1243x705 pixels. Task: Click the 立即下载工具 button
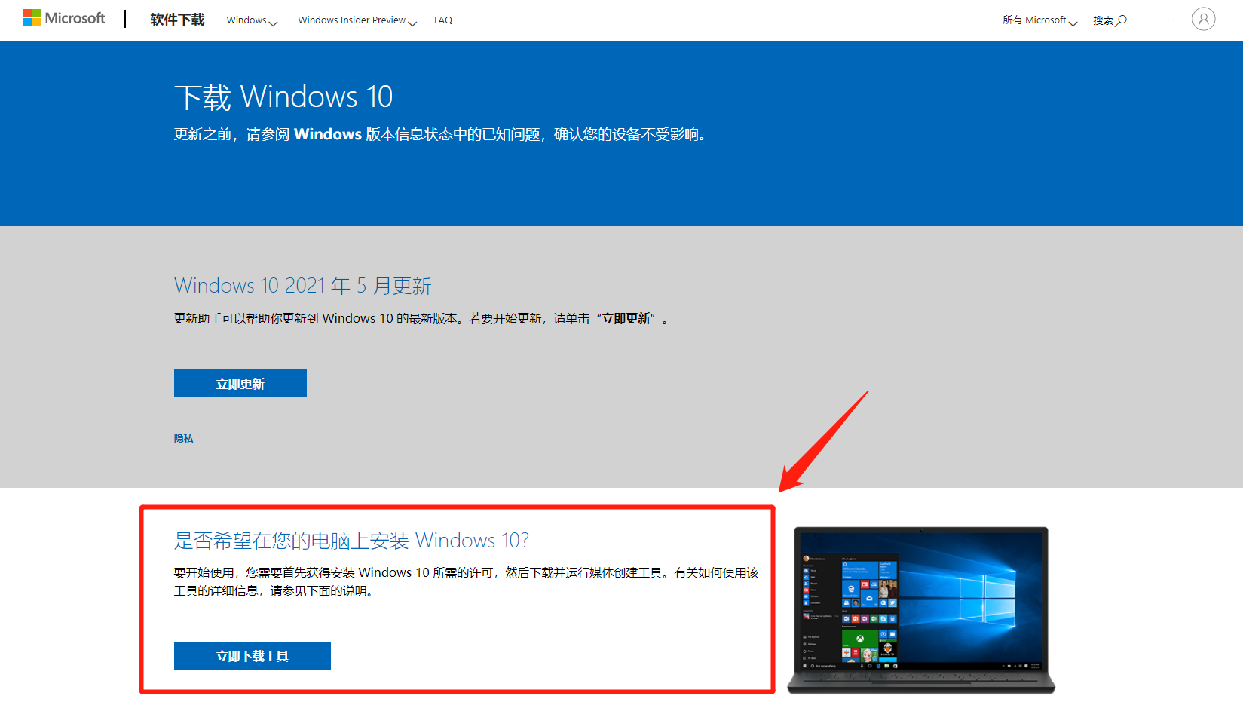(253, 656)
